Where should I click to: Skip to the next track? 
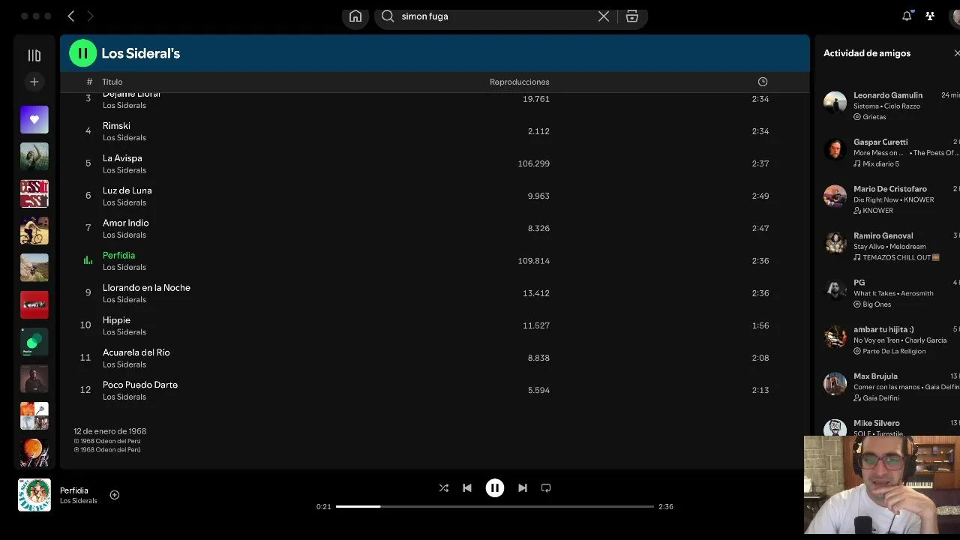tap(523, 487)
